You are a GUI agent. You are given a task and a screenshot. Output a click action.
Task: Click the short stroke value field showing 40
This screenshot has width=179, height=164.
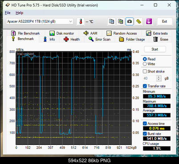pyautogui.click(x=150, y=78)
